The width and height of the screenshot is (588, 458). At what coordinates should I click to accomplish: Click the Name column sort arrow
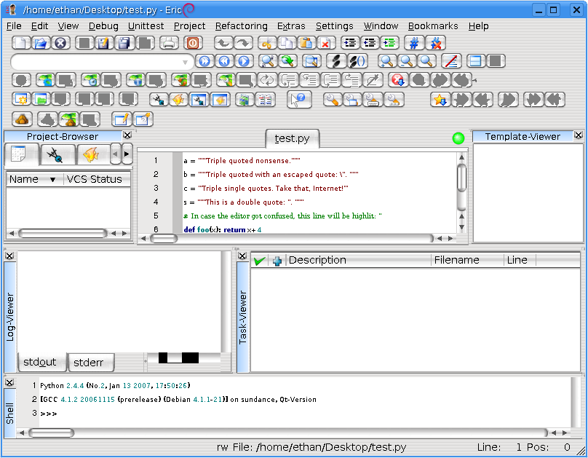tap(53, 180)
